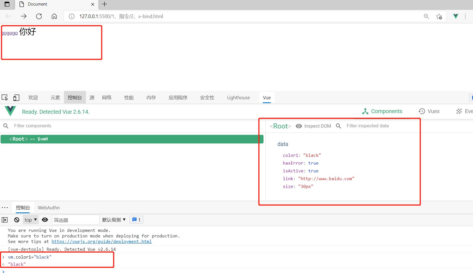Click the Inspect DOM eye button
473x273 pixels.
313,126
